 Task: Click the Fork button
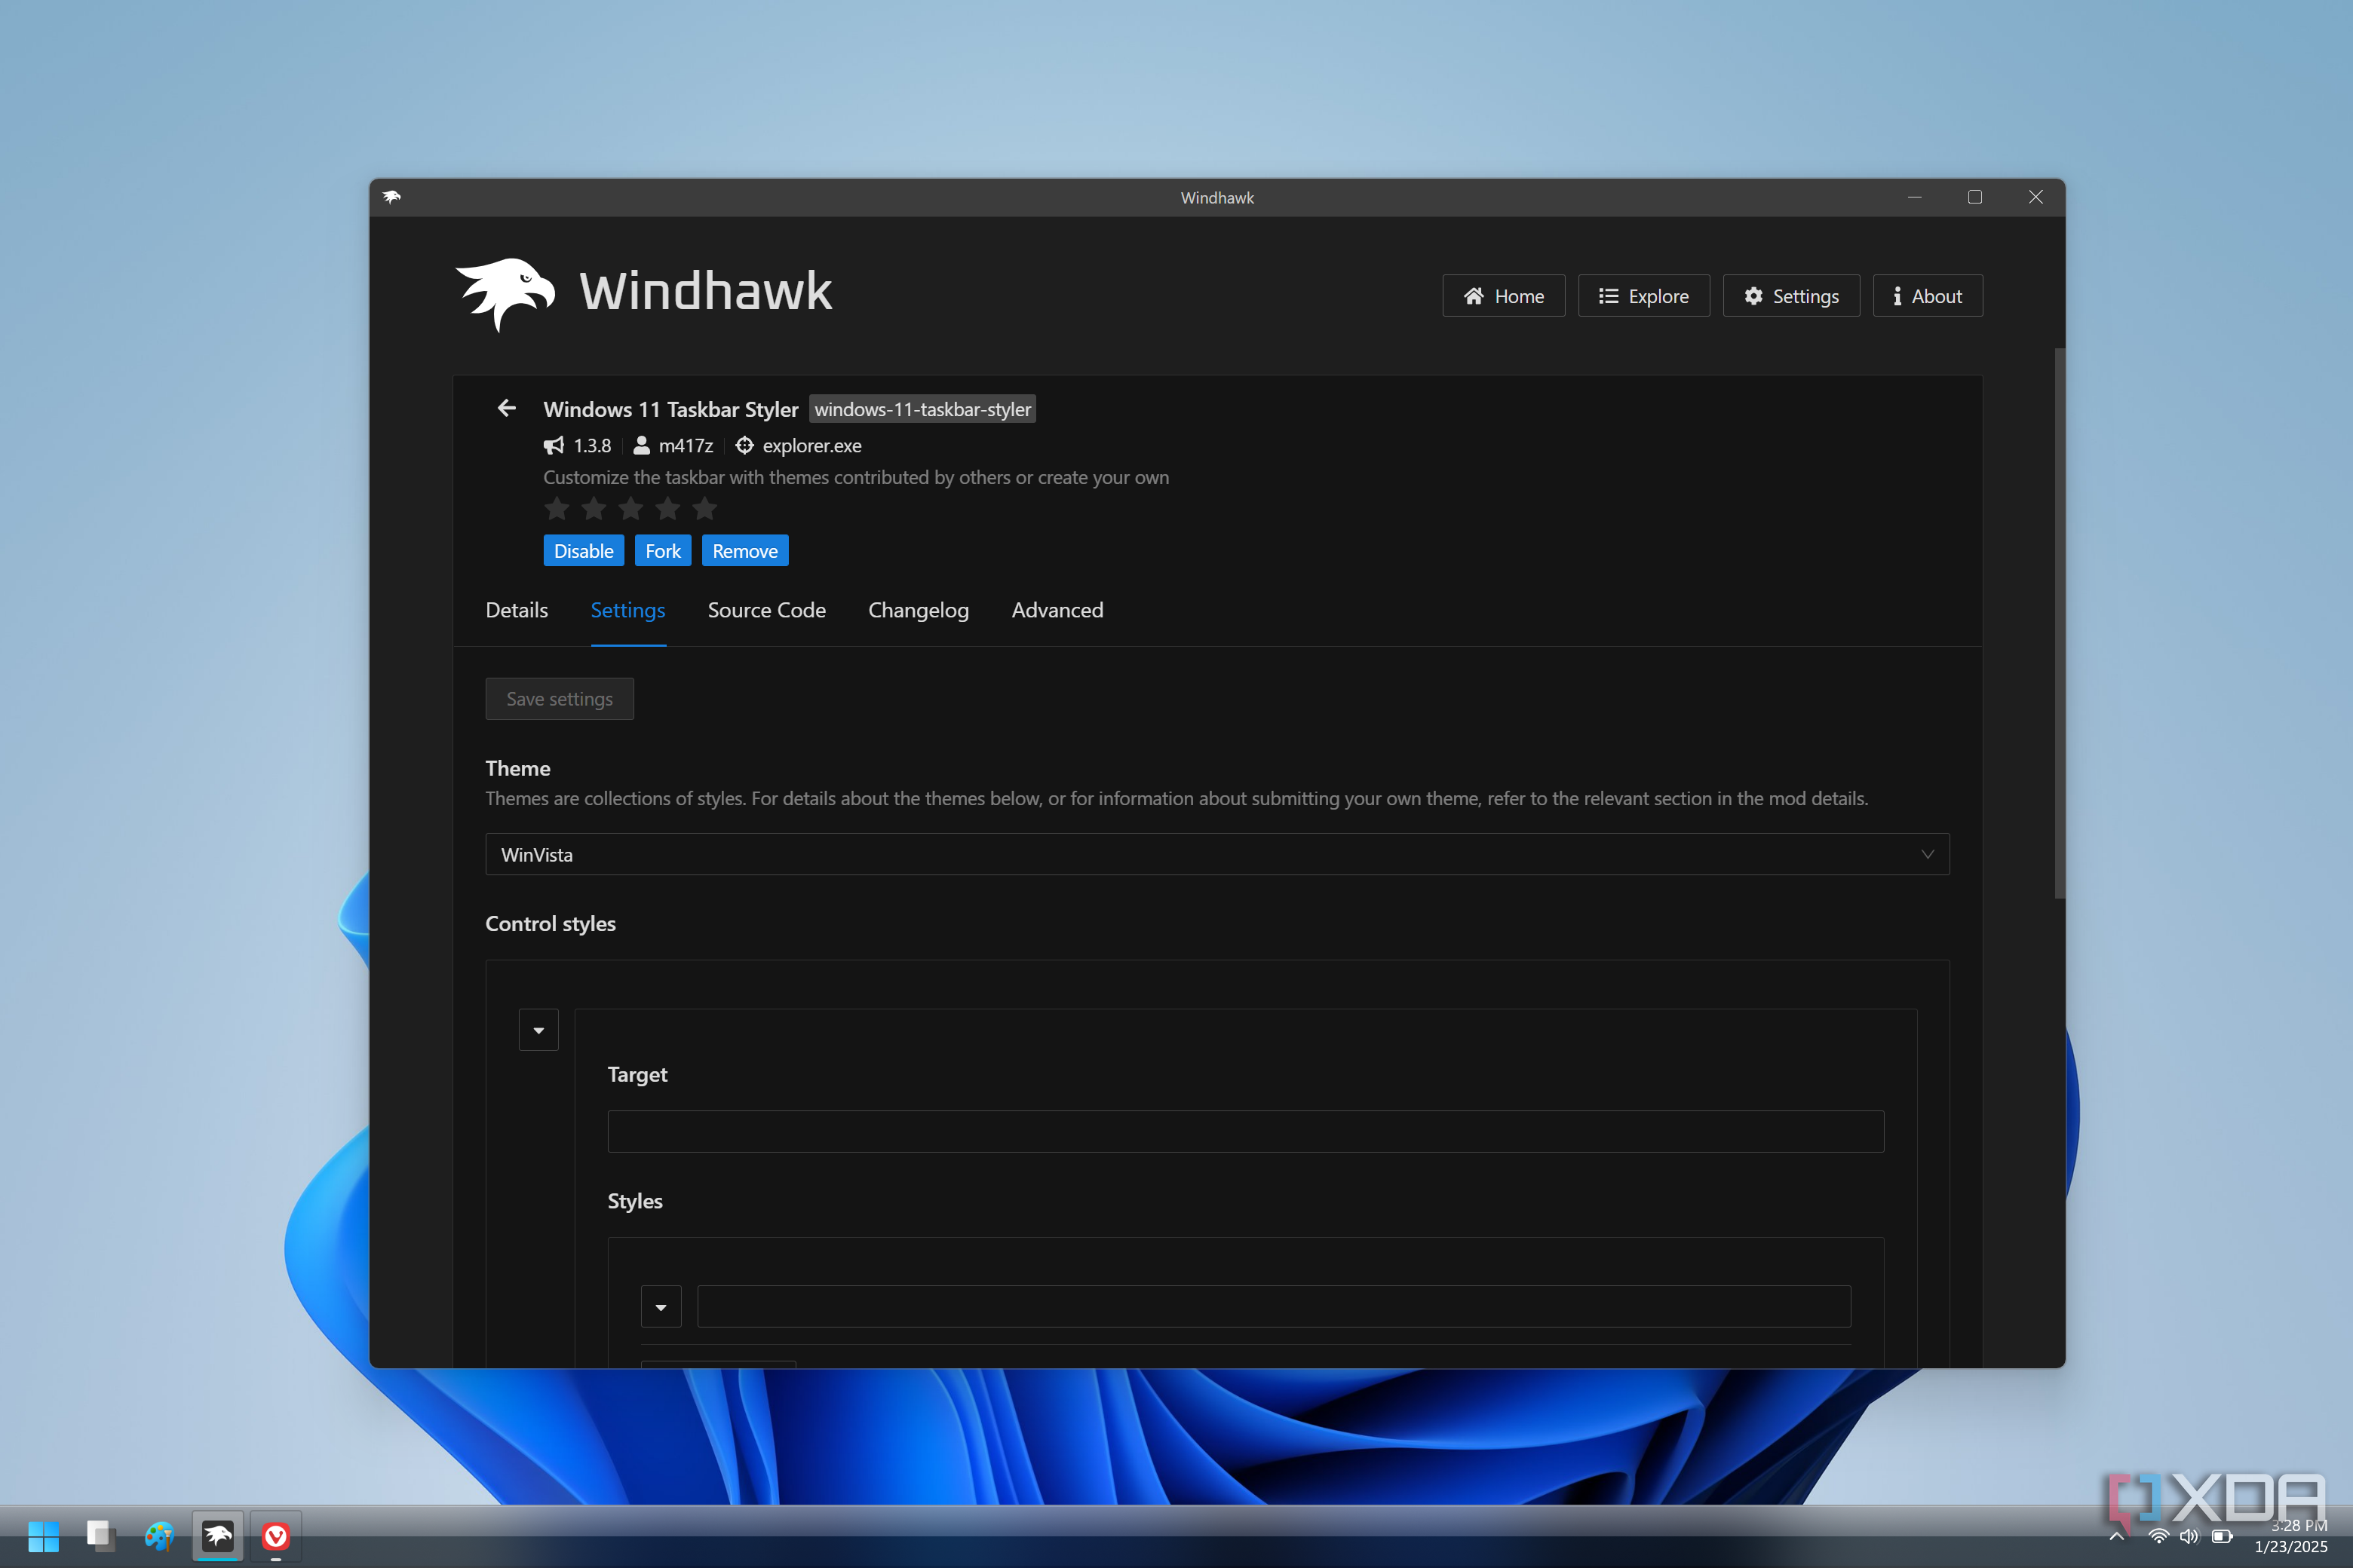(662, 551)
